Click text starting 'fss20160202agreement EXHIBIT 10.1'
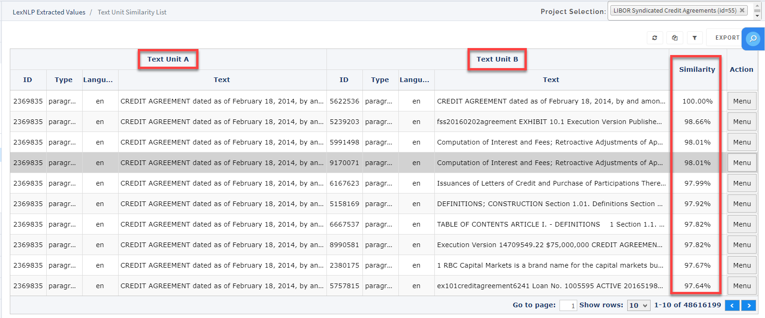 click(549, 122)
